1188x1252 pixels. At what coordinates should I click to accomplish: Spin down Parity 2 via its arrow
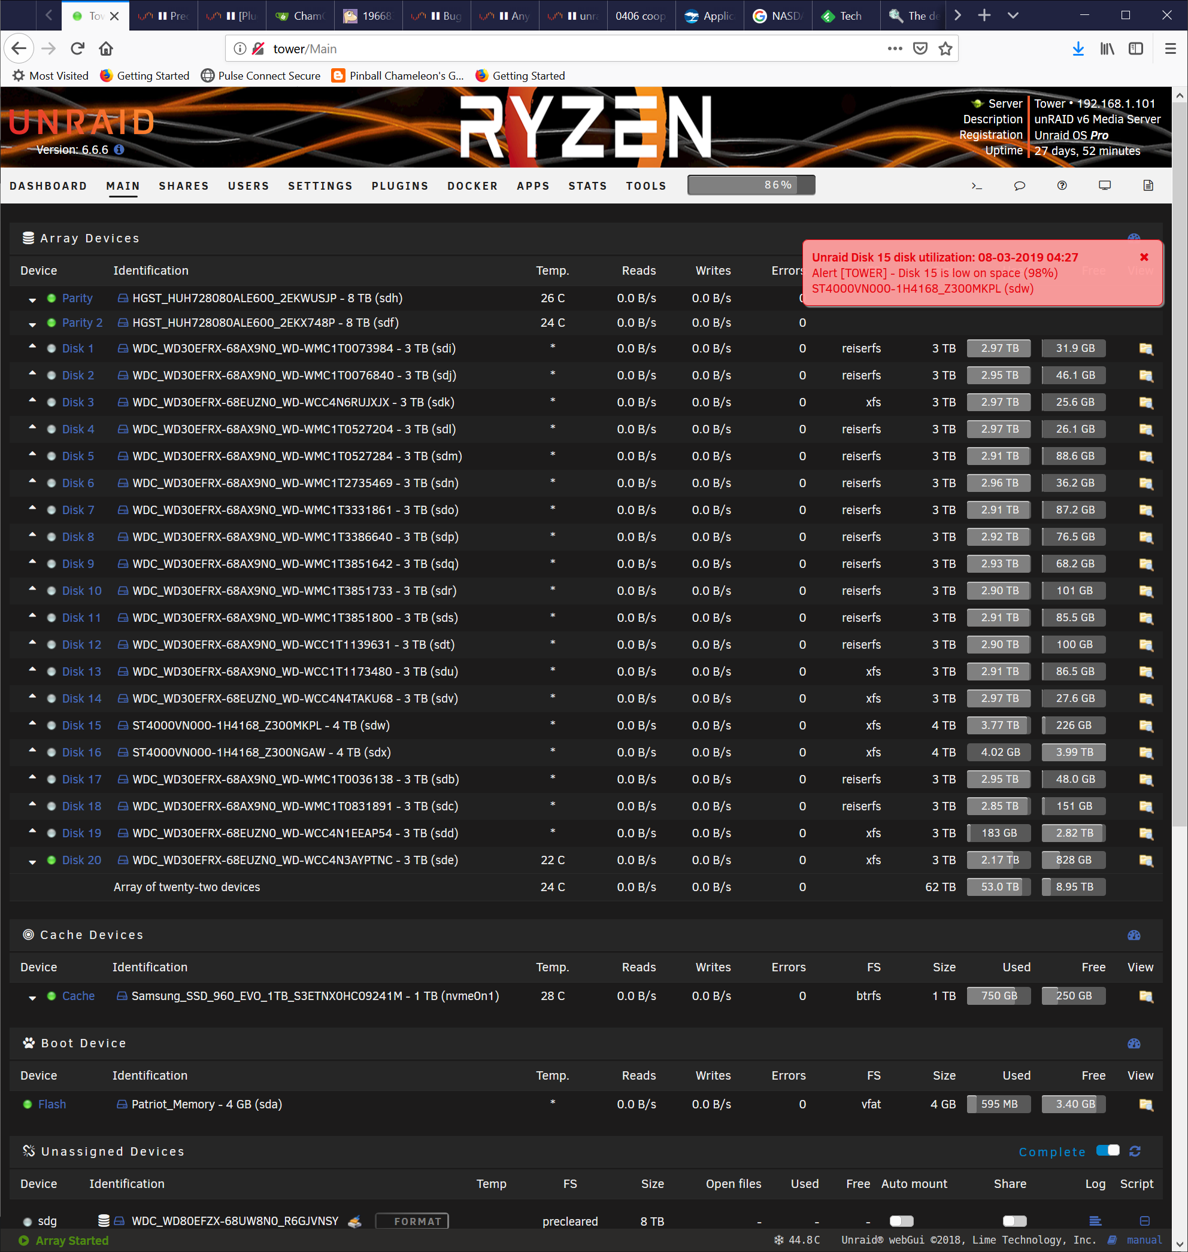pyautogui.click(x=32, y=325)
